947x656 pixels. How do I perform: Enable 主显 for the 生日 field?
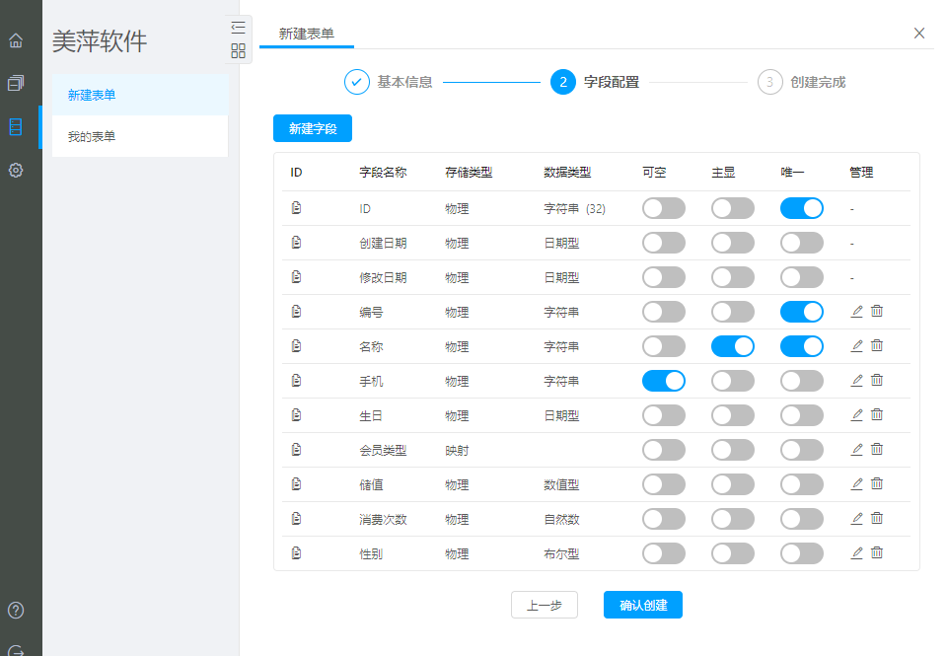733,415
